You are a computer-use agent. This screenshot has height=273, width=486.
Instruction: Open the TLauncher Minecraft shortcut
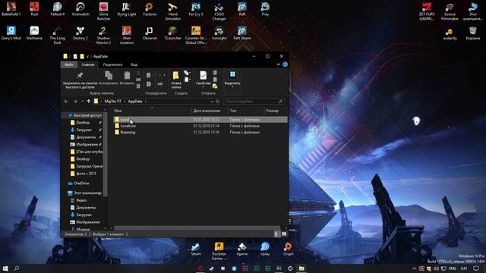click(172, 33)
